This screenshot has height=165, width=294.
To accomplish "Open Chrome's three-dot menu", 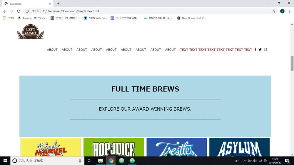I will click(x=289, y=11).
